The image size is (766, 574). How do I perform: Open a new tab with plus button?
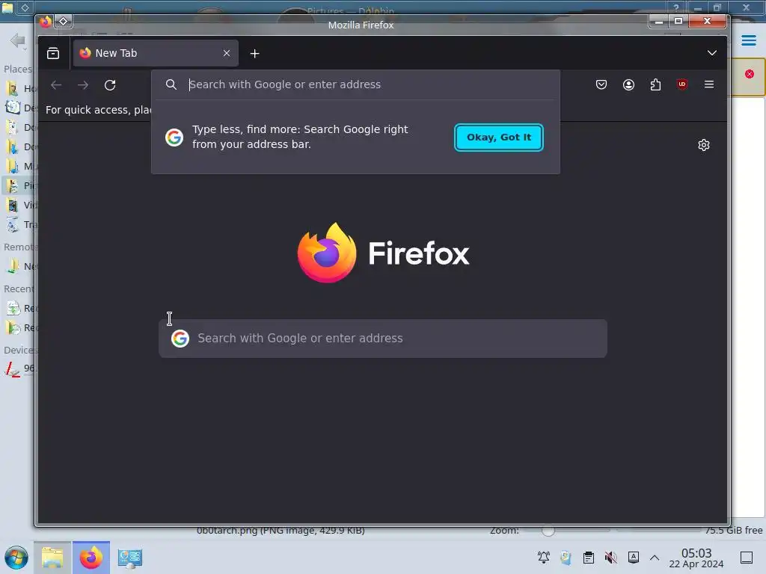click(254, 53)
